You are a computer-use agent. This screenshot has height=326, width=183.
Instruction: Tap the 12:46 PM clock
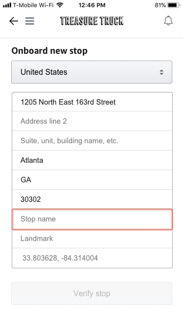click(x=92, y=5)
